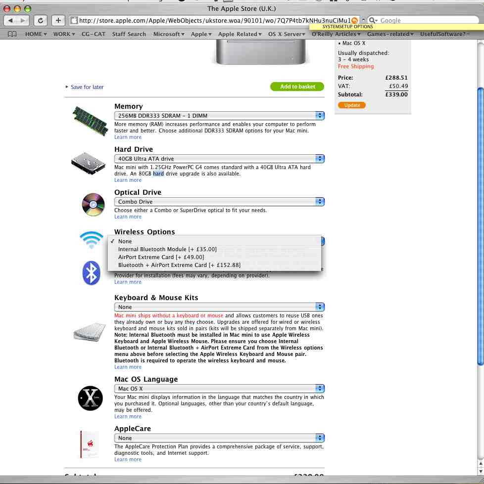Open the AppleCare dropdown
The height and width of the screenshot is (484, 484).
(x=219, y=438)
